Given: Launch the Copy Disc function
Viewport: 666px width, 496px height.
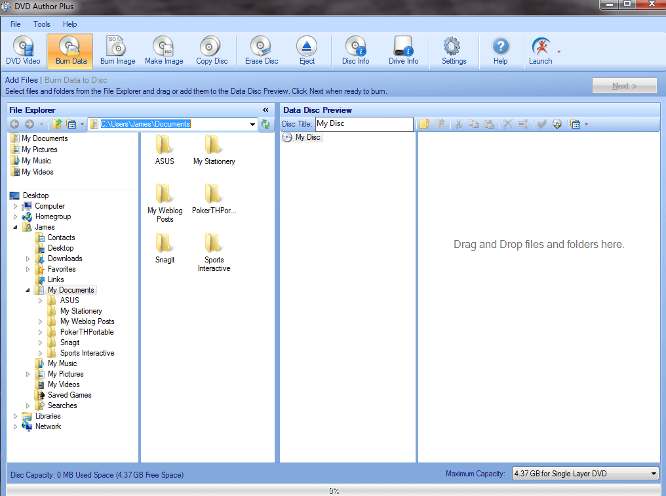Looking at the screenshot, I should pyautogui.click(x=212, y=51).
